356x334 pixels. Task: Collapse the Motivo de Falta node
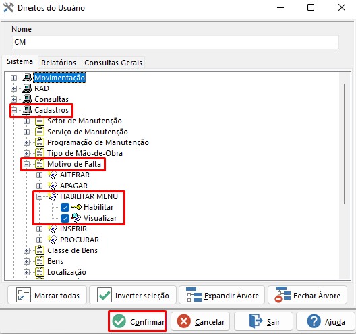[x=26, y=164]
